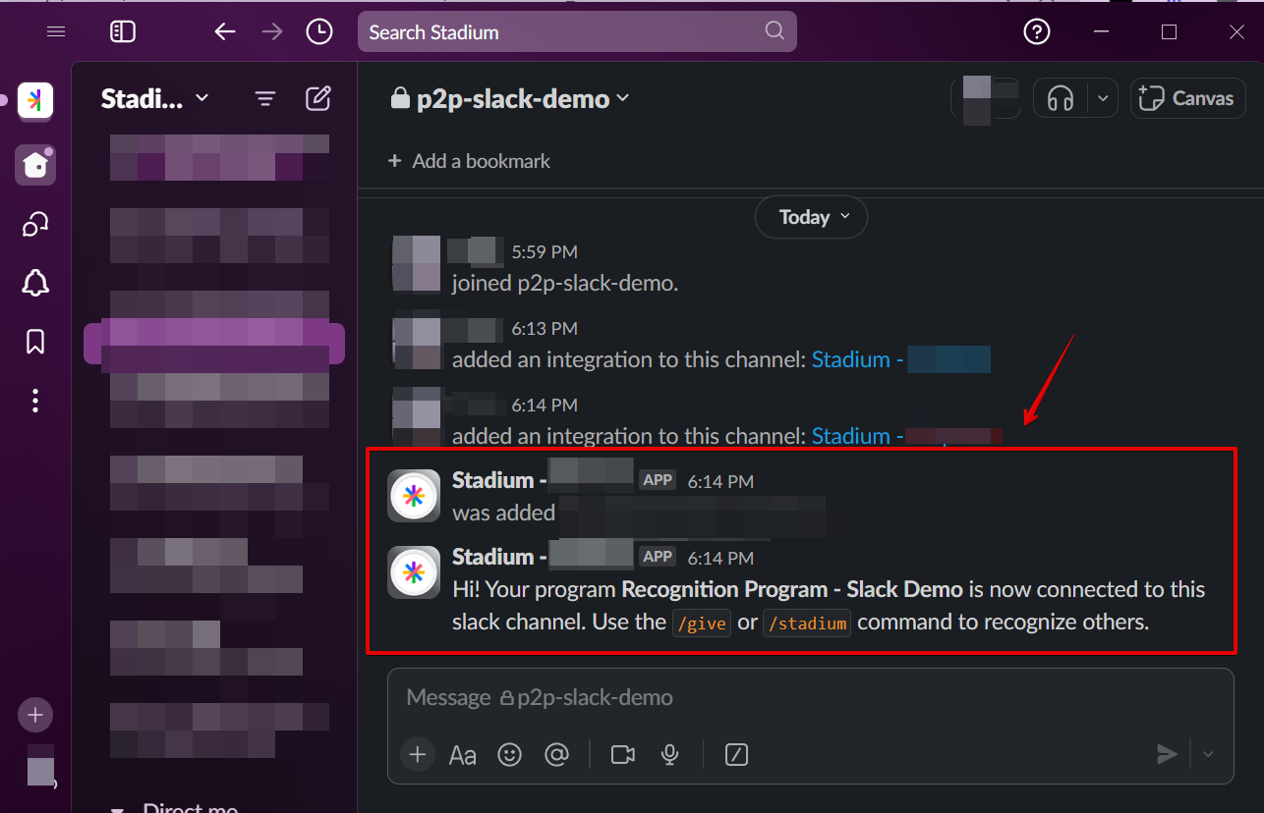Click the Search Stadium field
Screen dimensions: 1264x813
tap(577, 31)
